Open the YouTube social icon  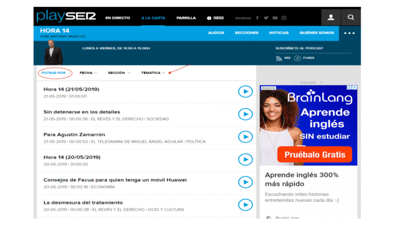tap(275, 18)
